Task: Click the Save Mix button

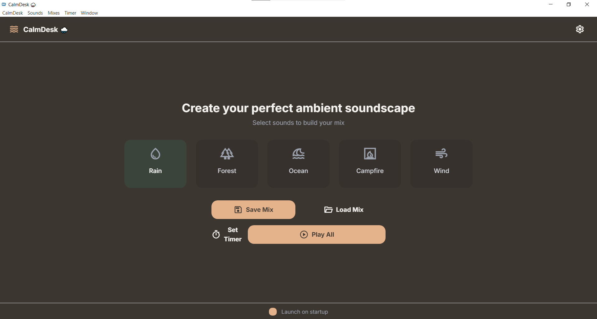Action: click(x=253, y=210)
